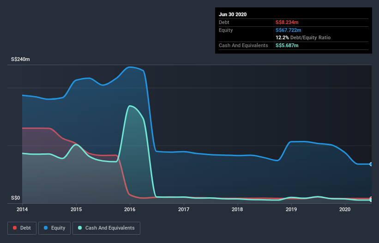This screenshot has width=379, height=243.
Task: Click the 2015 x-axis label
Action: 76,209
